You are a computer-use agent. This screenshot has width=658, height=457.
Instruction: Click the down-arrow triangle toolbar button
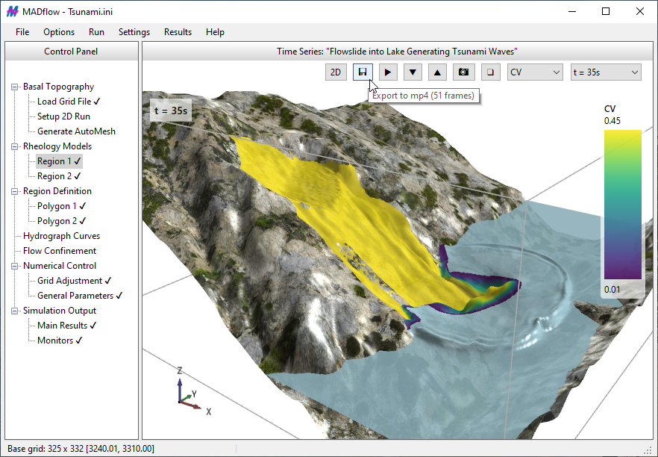(x=413, y=72)
